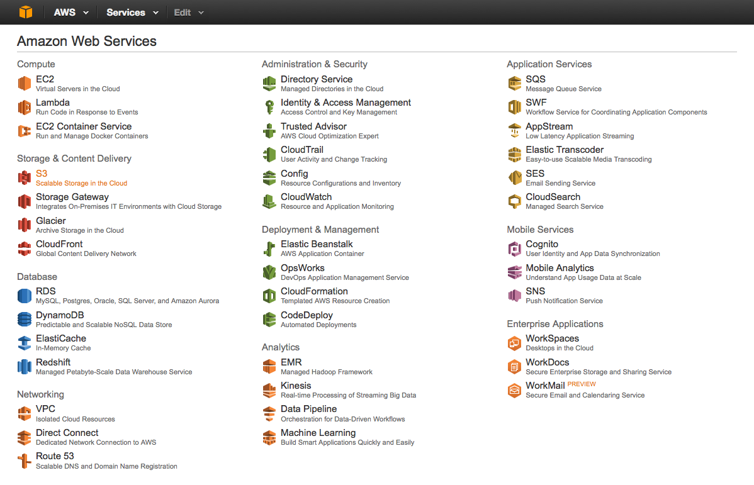Screen dimensions: 754x485
Task: Click the Identity & Access Management key icon
Action: click(x=269, y=107)
